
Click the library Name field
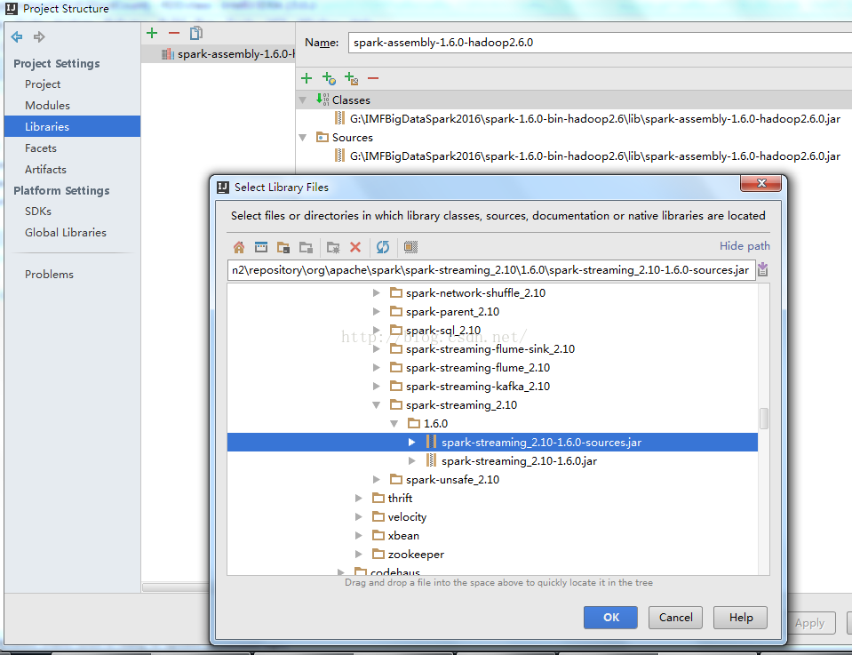pos(600,43)
